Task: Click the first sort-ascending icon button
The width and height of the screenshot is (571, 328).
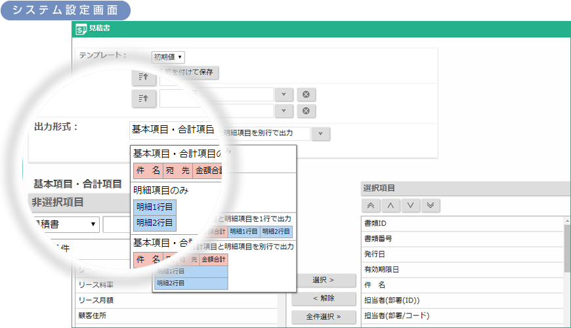Action: pos(144,77)
